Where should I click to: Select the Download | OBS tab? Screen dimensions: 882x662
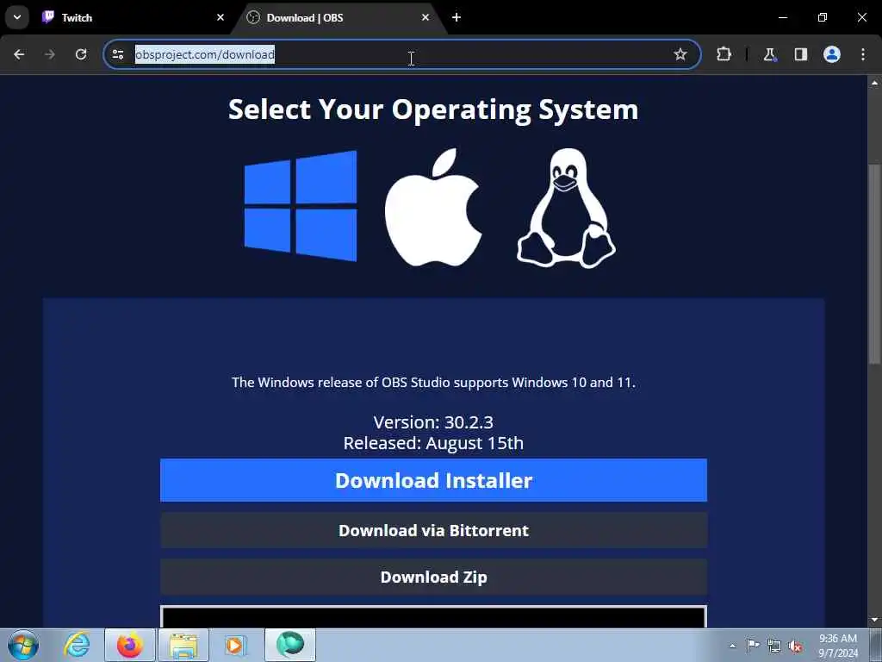point(338,17)
